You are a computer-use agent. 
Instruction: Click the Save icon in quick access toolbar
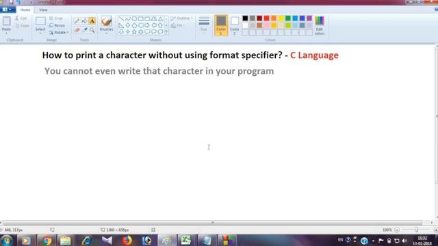(11, 2)
